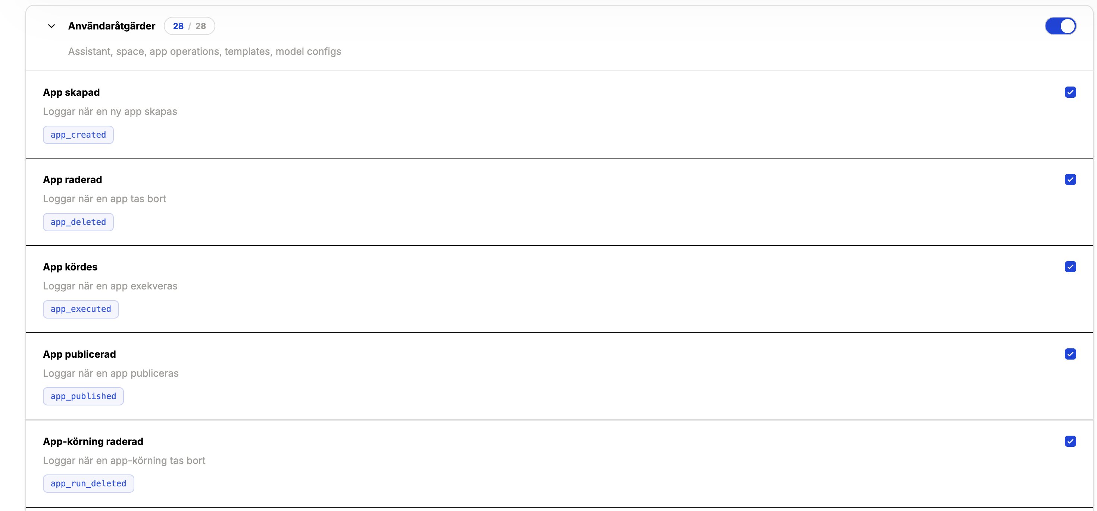Toggle off the Användaråtgärder master switch
1097x511 pixels.
tap(1060, 26)
